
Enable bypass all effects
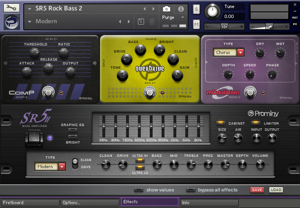tap(191, 190)
